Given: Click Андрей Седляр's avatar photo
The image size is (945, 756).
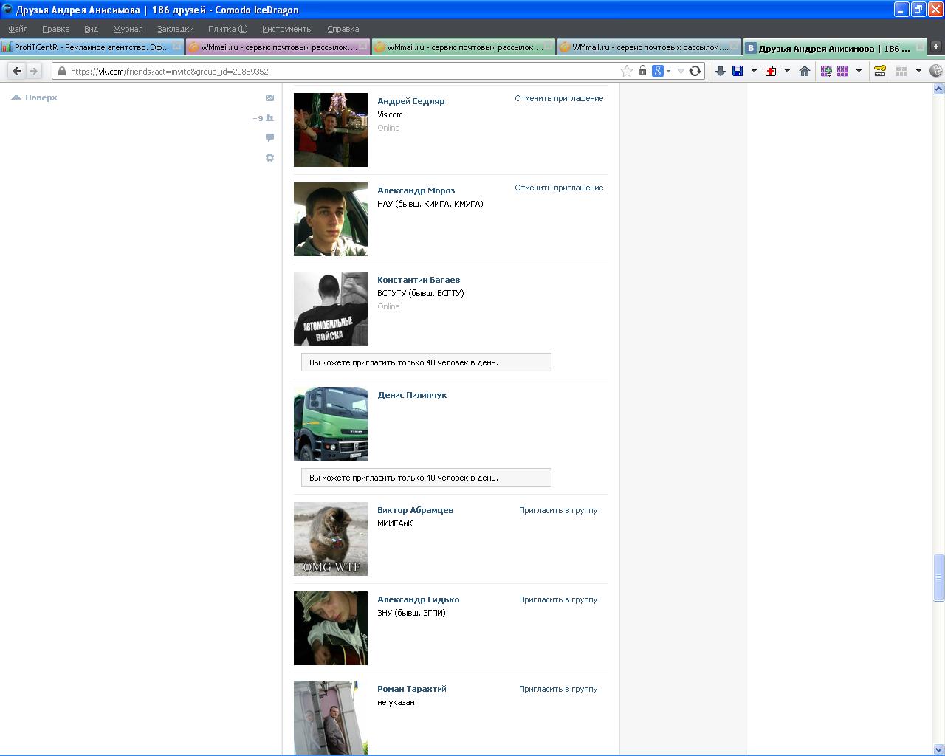Looking at the screenshot, I should click(x=331, y=130).
